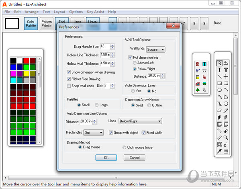Image resolution: width=241 pixels, height=189 pixels.
Task: Select Click mouse twice drawing method
Action: [124, 148]
